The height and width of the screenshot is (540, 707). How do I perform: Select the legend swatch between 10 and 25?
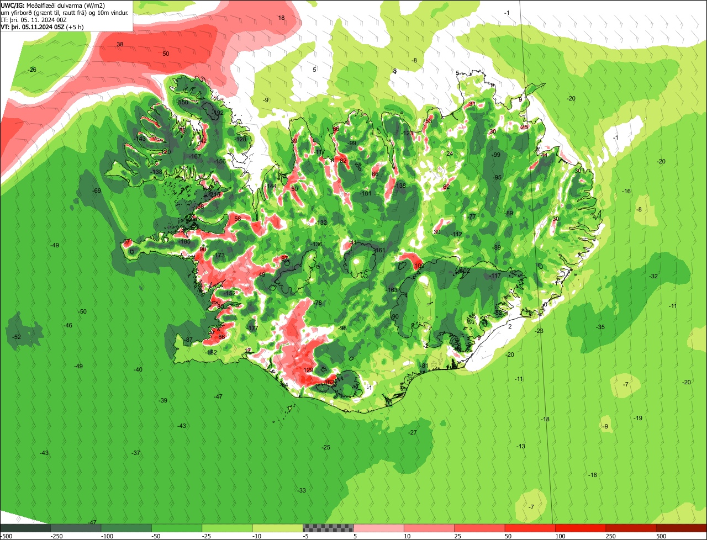click(x=429, y=528)
